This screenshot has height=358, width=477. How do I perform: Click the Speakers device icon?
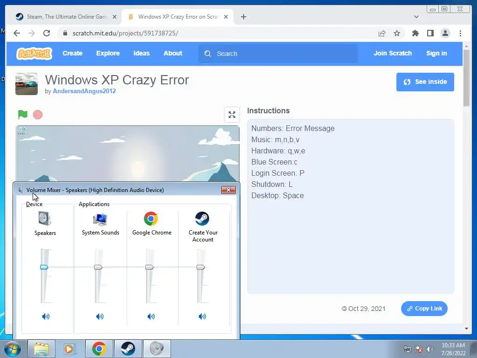click(45, 219)
